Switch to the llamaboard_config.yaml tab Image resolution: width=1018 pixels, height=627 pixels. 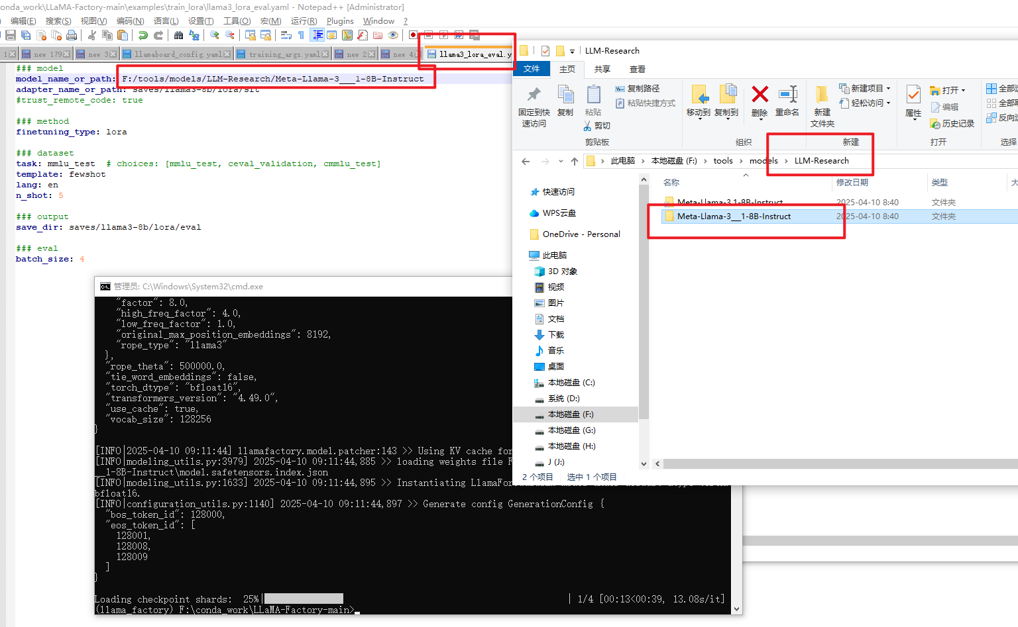tap(177, 54)
